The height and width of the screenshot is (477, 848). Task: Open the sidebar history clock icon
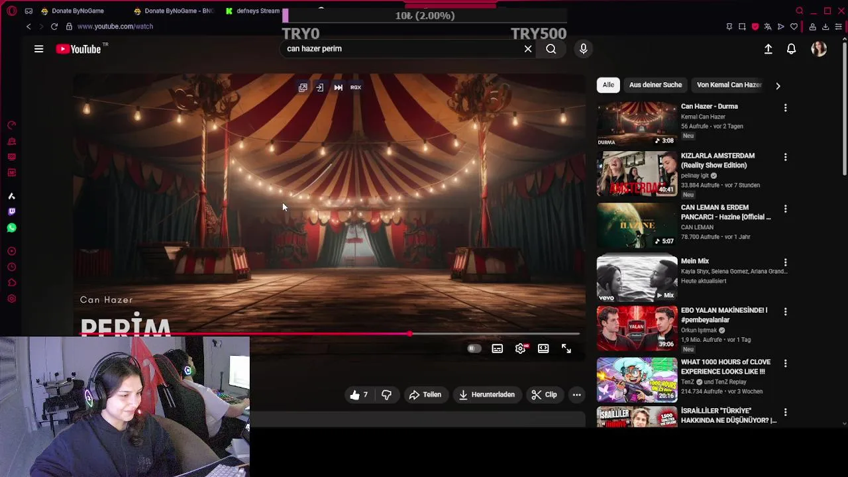pos(11,267)
